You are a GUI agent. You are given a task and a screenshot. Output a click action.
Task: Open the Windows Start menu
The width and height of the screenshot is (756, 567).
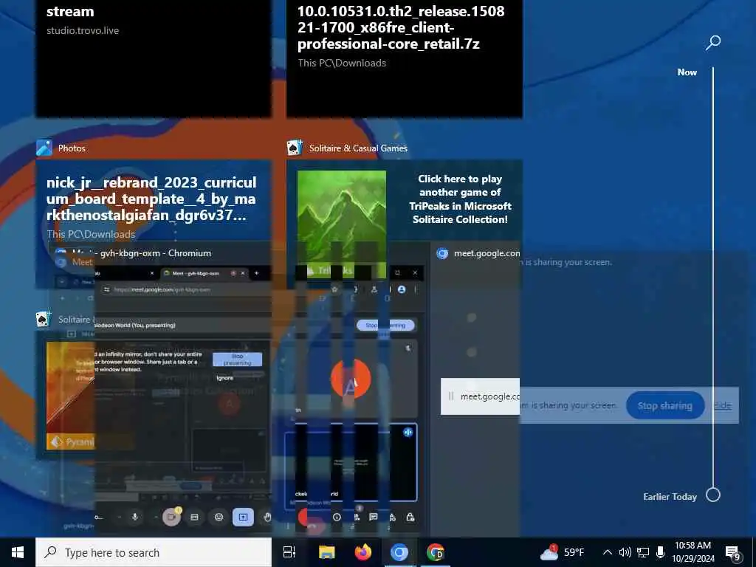point(18,552)
